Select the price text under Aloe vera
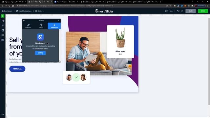Screen dimensions: 210x118 point(120,54)
